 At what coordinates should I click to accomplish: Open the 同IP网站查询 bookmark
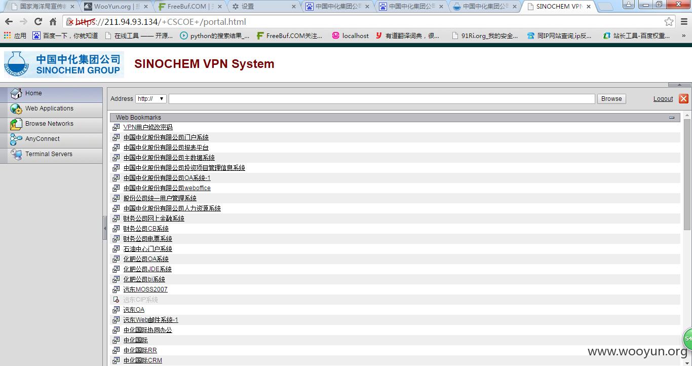pyautogui.click(x=559, y=36)
